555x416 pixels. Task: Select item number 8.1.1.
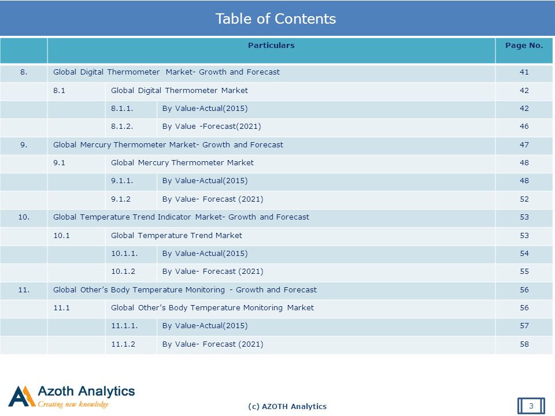pos(122,109)
